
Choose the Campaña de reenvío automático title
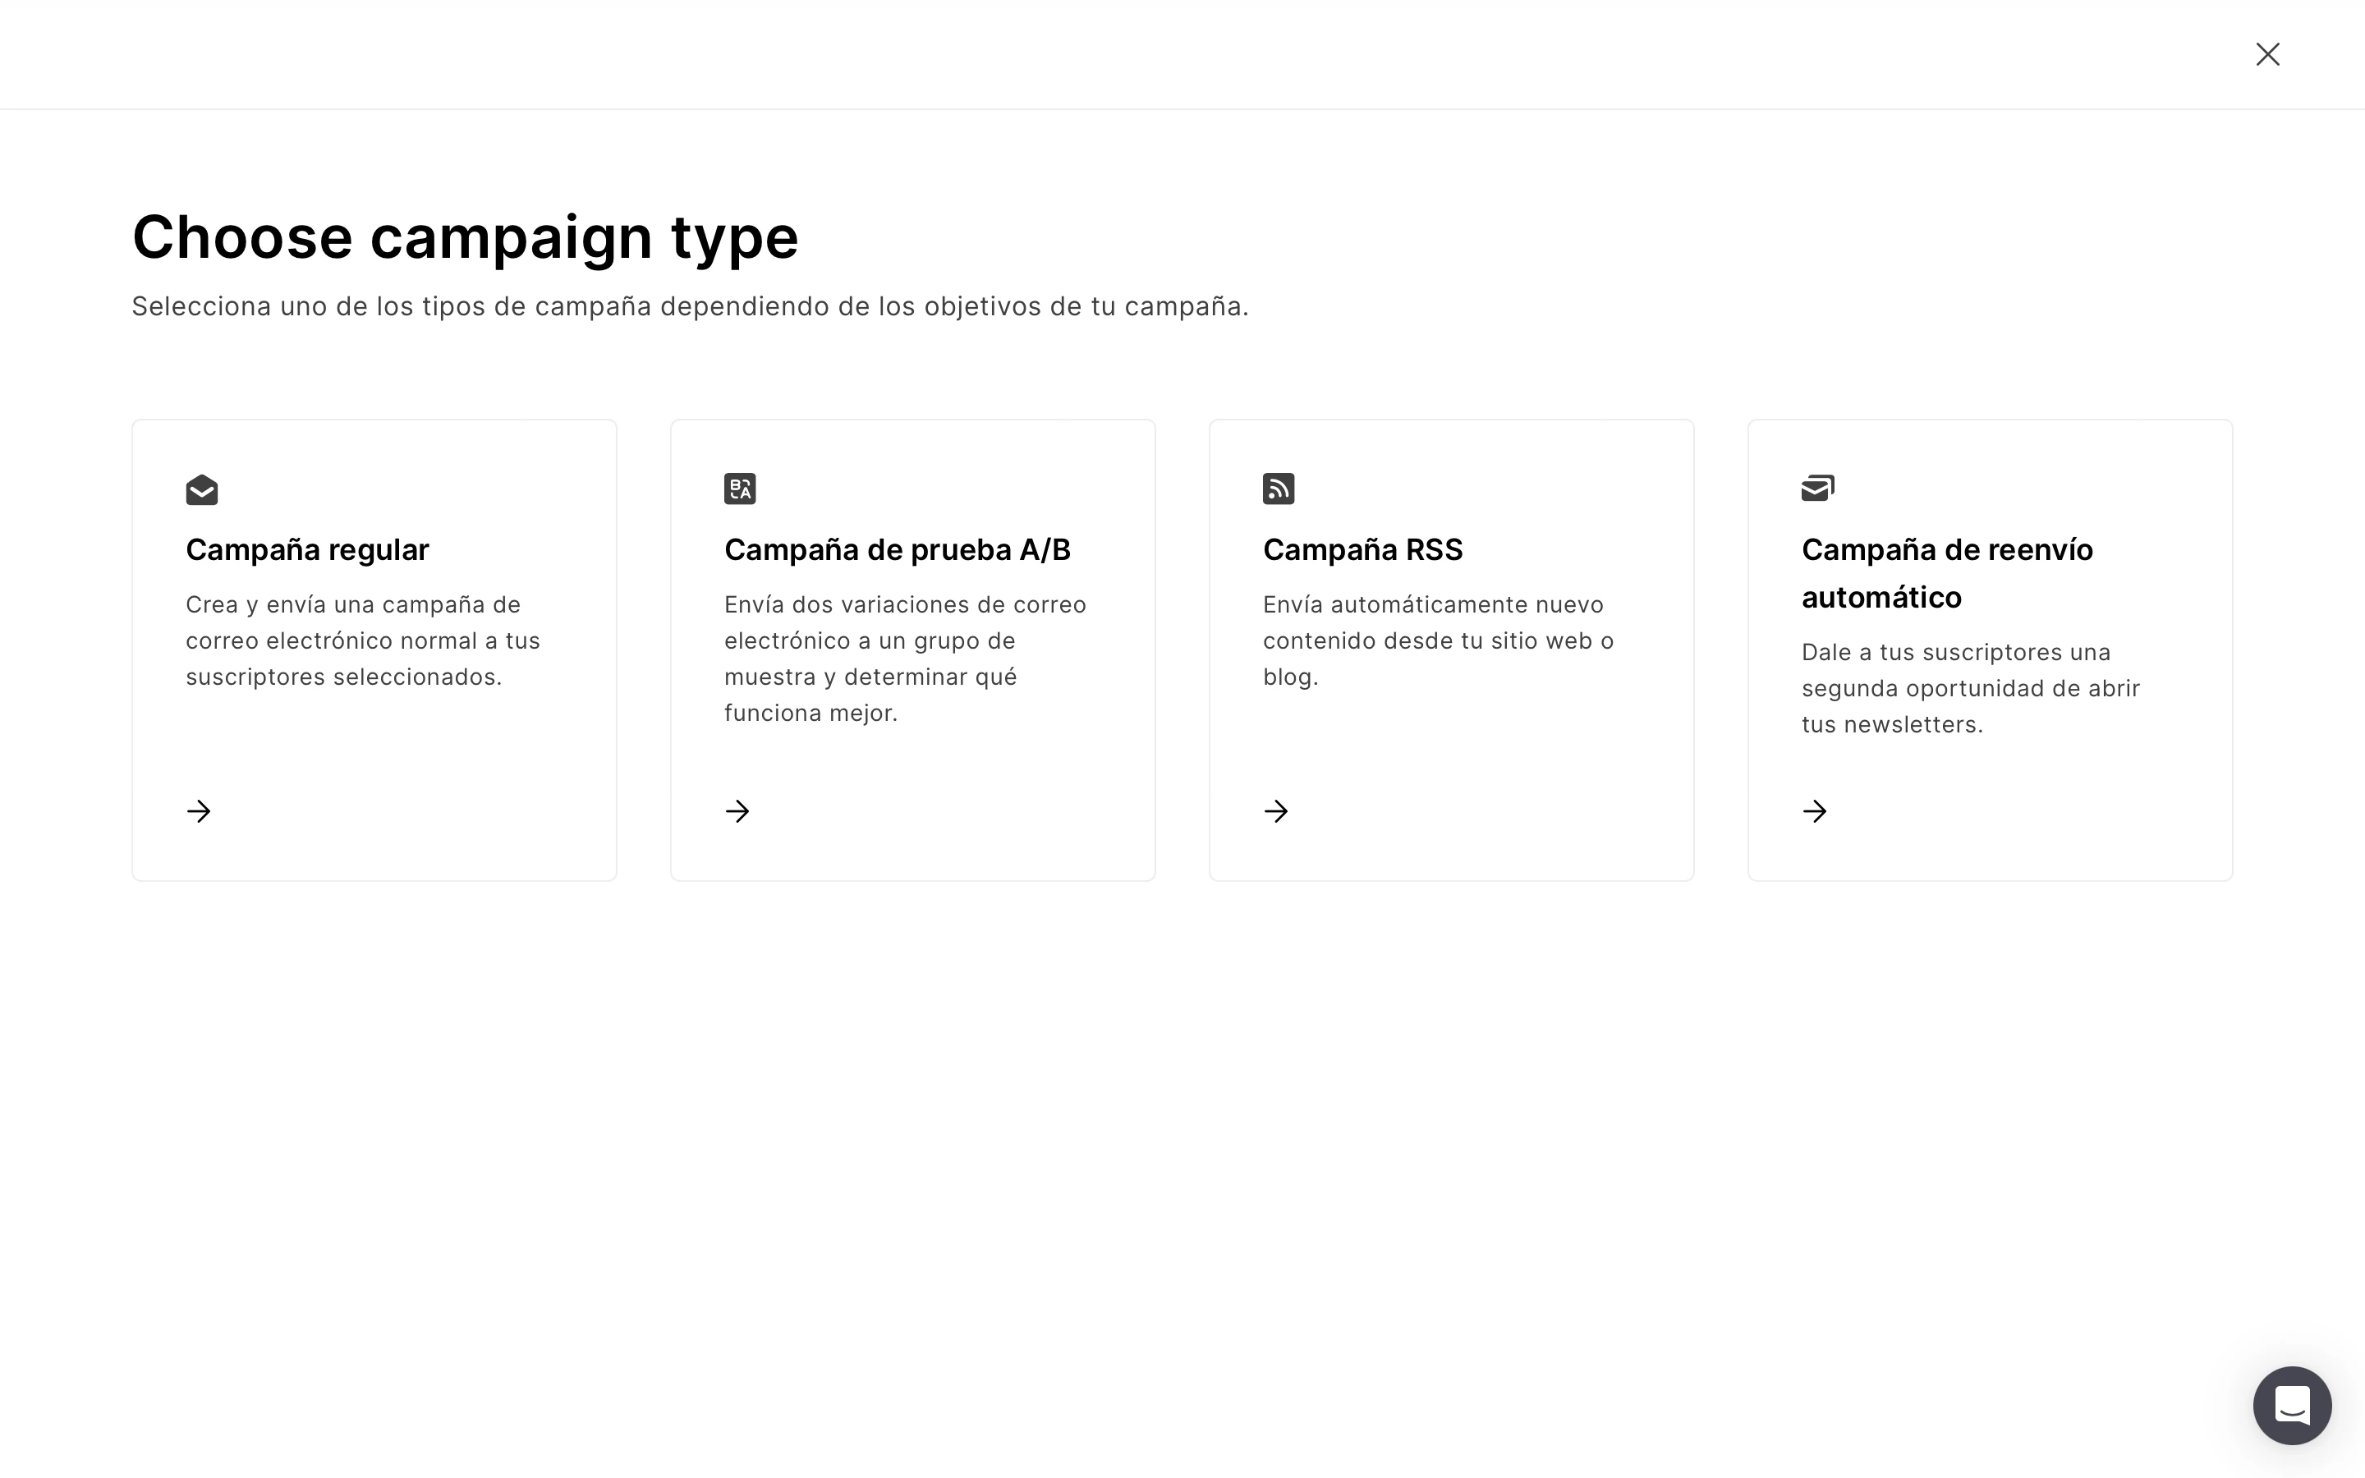coord(1947,573)
